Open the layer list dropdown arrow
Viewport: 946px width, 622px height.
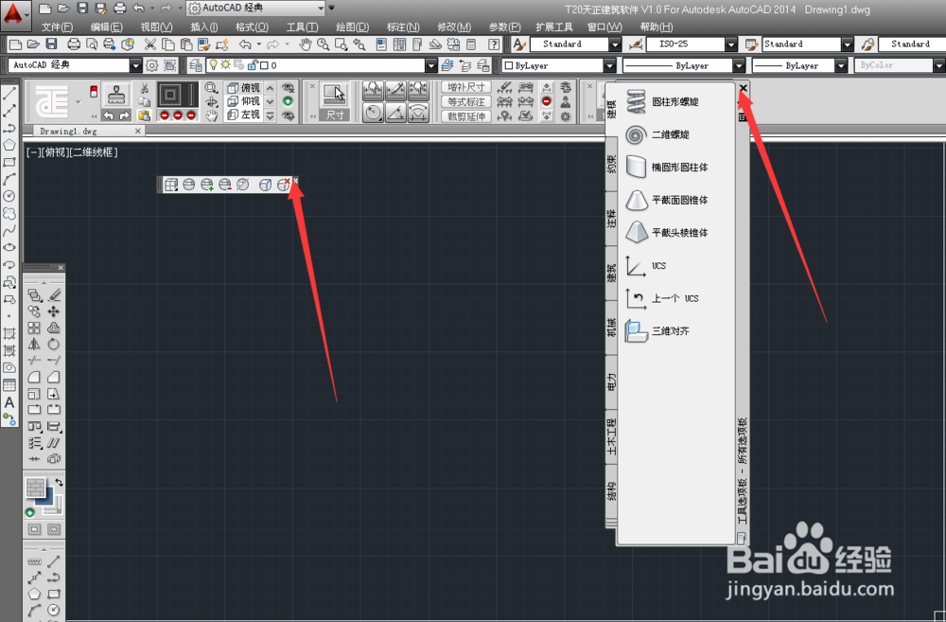click(x=430, y=65)
